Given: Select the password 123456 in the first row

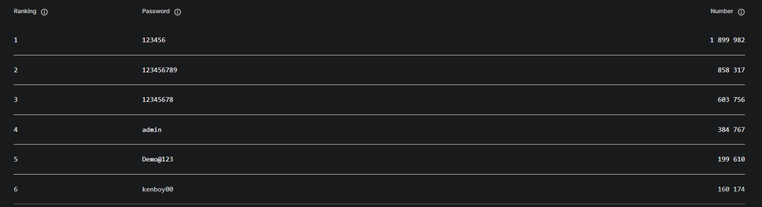Looking at the screenshot, I should pos(154,40).
